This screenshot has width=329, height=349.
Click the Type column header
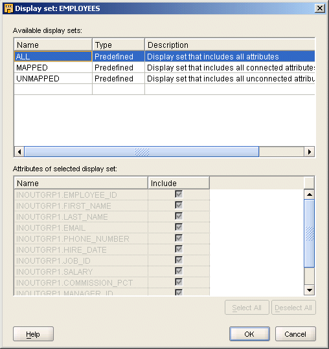(x=119, y=45)
